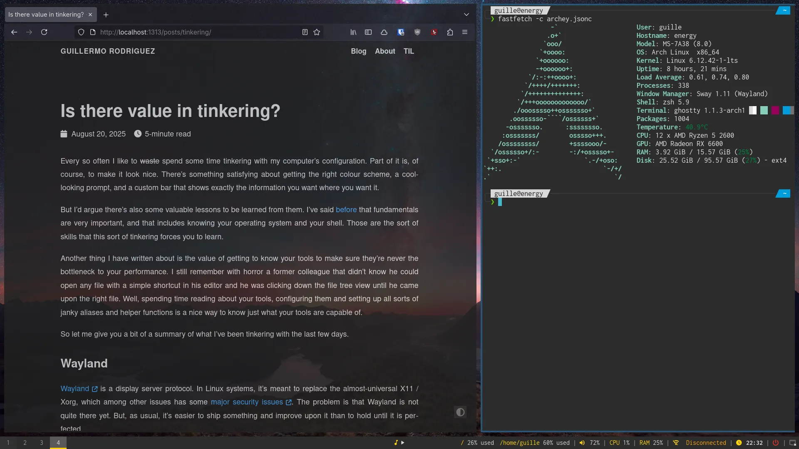
Task: Click the teal terminal color swatch
Action: click(x=764, y=110)
